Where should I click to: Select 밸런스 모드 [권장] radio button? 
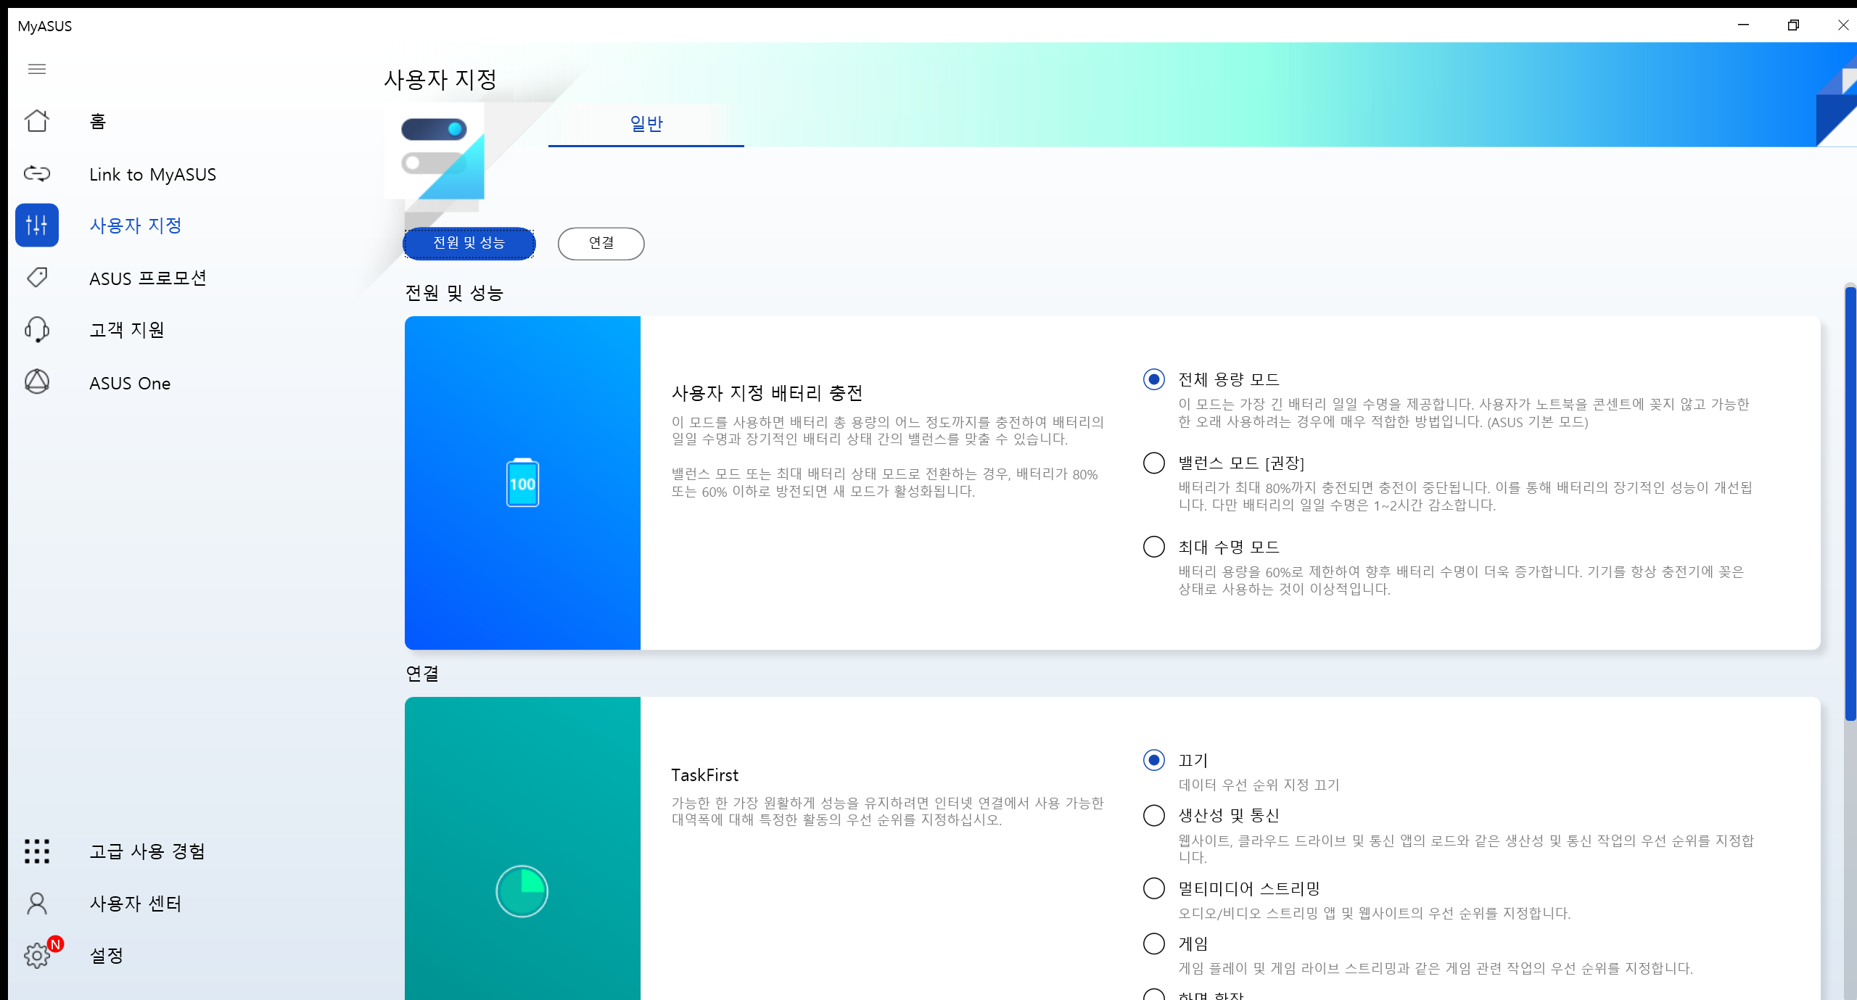coord(1153,463)
